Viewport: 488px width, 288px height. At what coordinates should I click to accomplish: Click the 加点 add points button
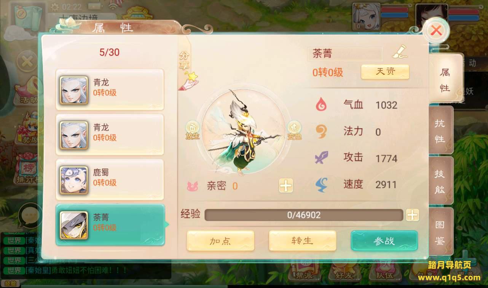click(220, 241)
